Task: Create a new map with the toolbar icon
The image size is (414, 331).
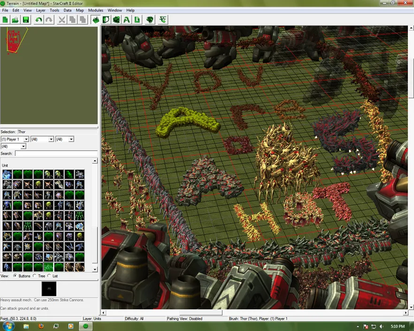Action: click(5, 20)
